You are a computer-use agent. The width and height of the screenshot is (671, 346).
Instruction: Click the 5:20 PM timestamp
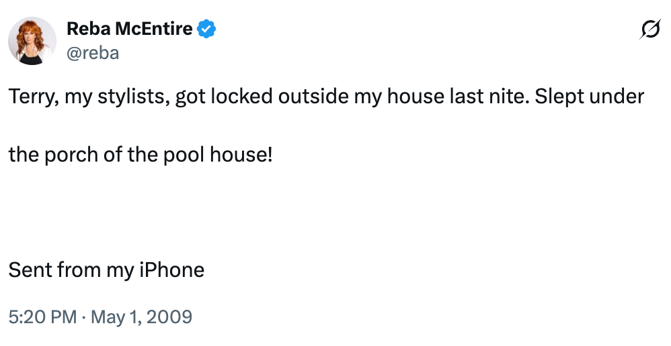click(42, 316)
